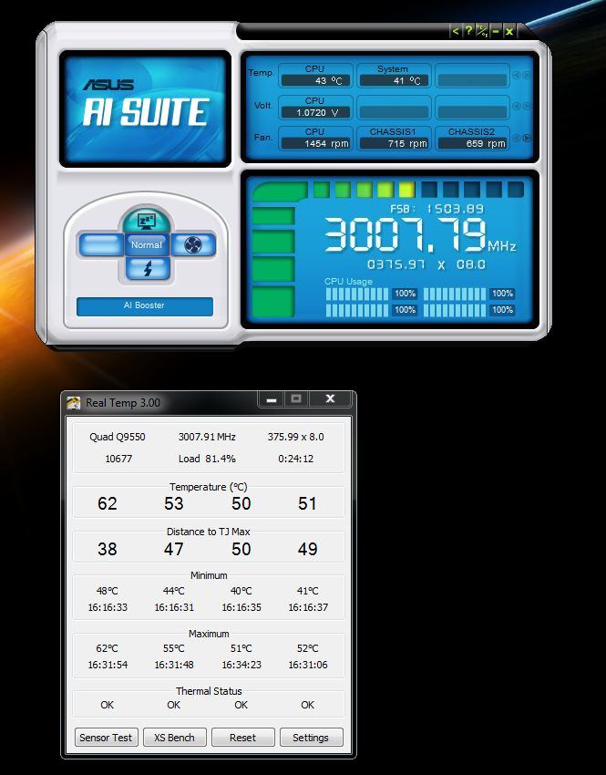The width and height of the screenshot is (606, 775).
Task: Select the Normal mode button
Action: coord(147,244)
